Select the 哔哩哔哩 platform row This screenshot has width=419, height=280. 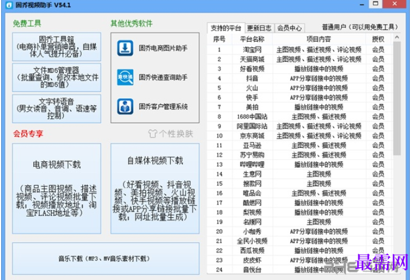tap(300, 165)
